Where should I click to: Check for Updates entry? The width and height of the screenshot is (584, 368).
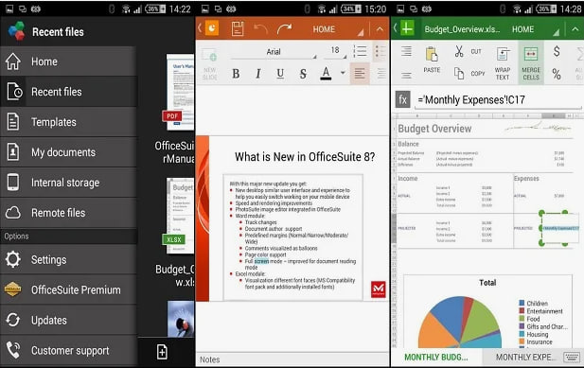[x=69, y=320]
